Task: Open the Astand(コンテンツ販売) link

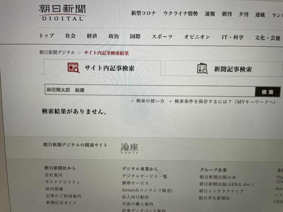Action: [147, 190]
